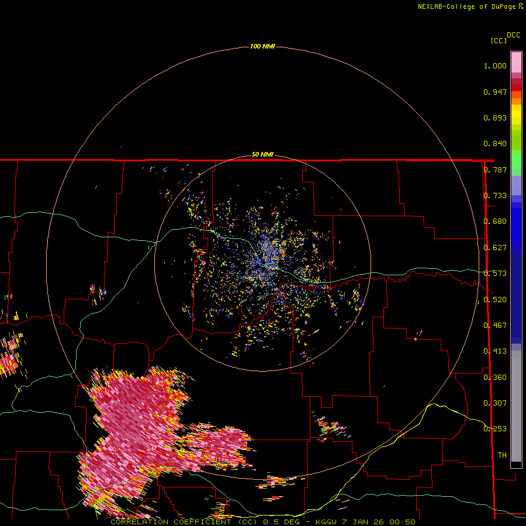Viewport: 526px width, 526px height.
Task: Select the 0.680 scale value
Action: [x=495, y=222]
